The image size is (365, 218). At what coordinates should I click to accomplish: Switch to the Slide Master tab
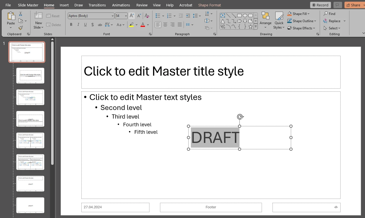point(28,5)
